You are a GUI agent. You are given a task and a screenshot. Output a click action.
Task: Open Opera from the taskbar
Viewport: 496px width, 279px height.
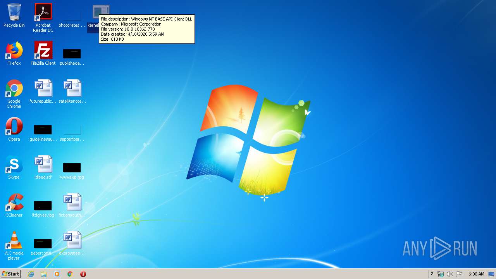coord(83,274)
